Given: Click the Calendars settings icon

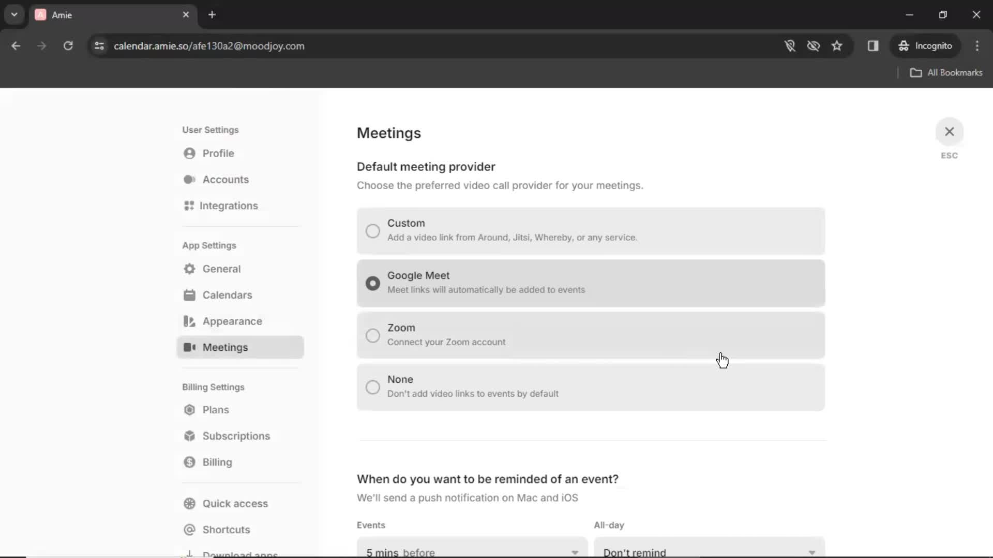Looking at the screenshot, I should coord(190,295).
